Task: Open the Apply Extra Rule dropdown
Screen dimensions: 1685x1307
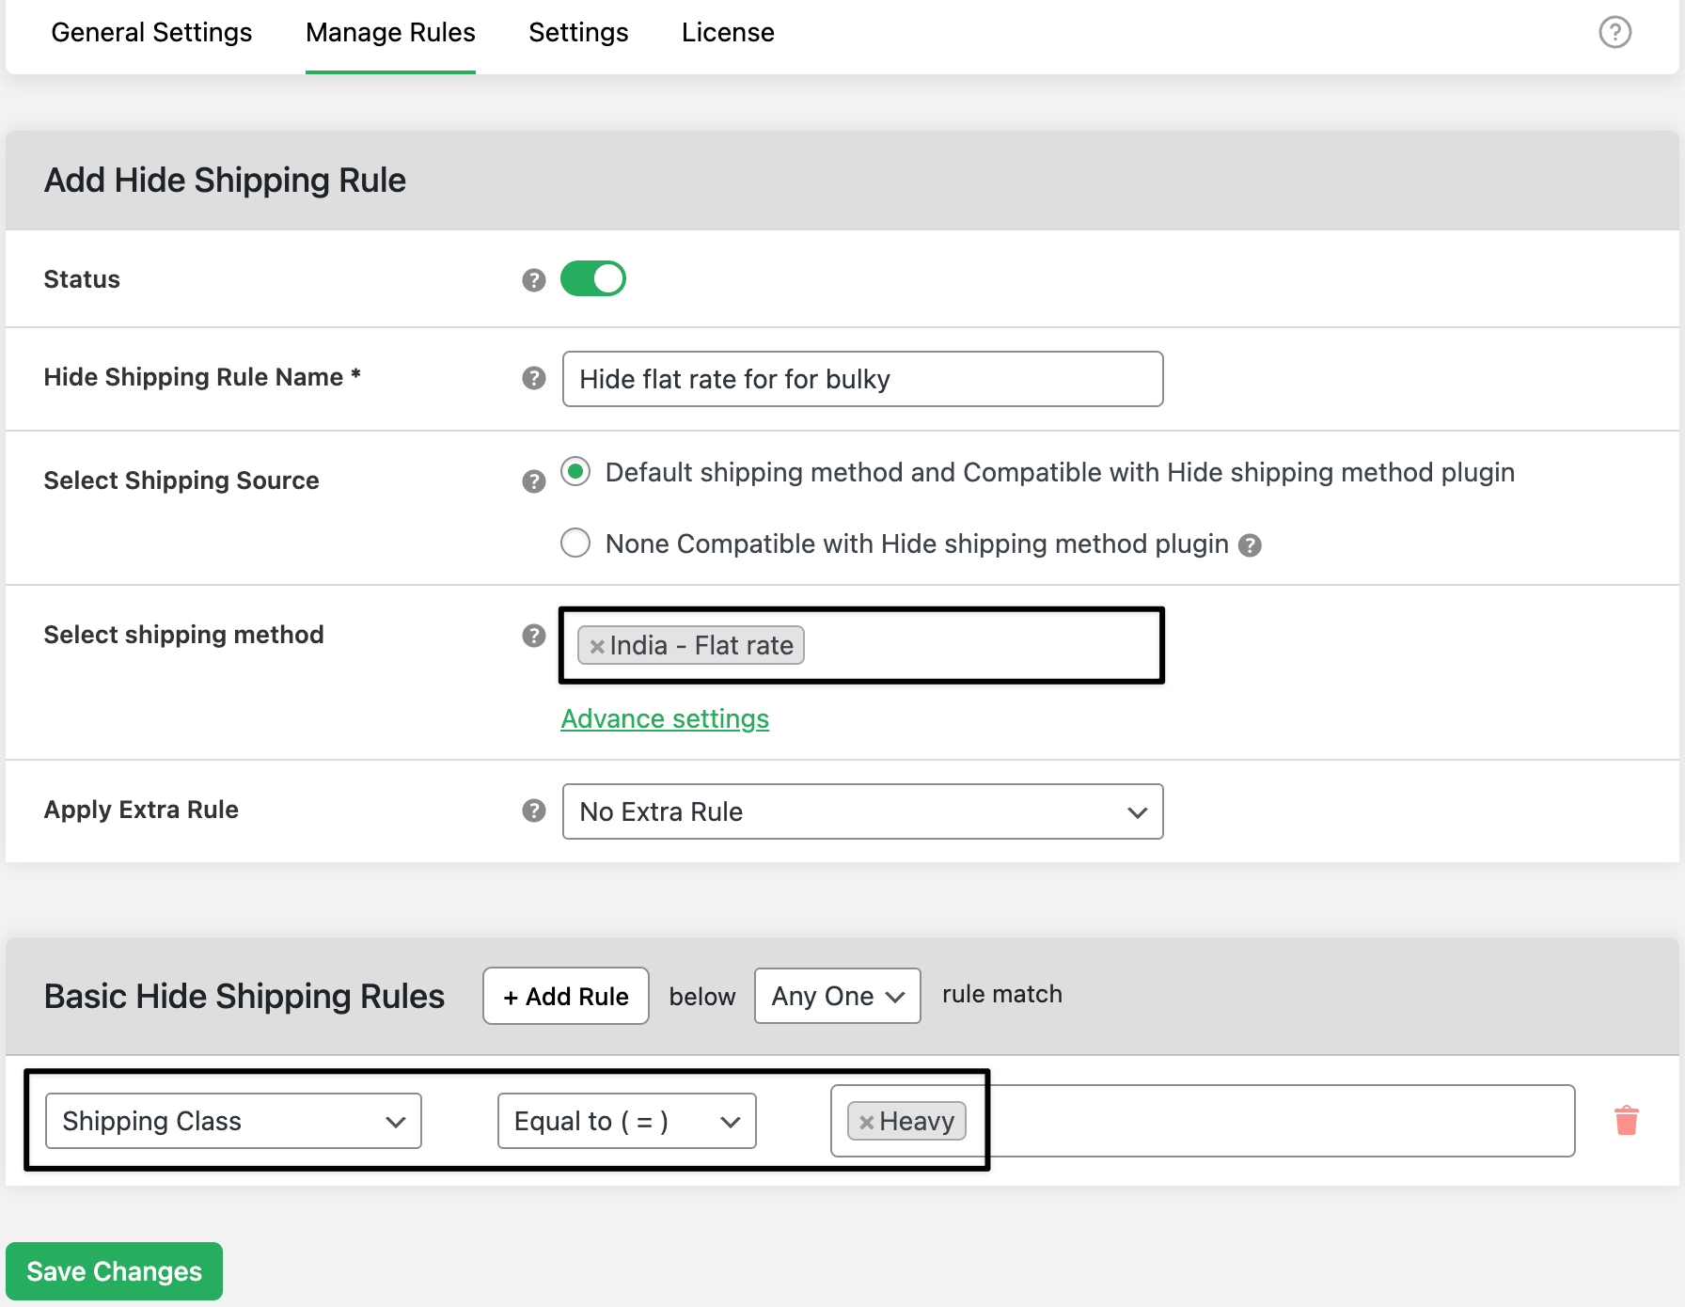Action: [x=862, y=811]
